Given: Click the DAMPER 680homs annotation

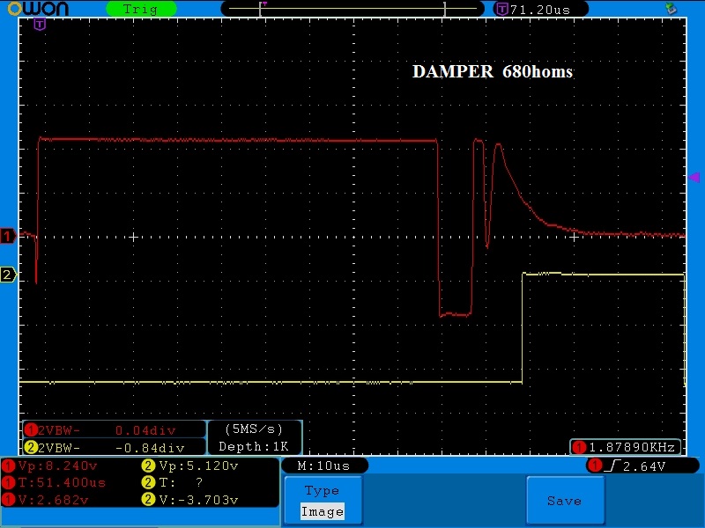Looking at the screenshot, I should (x=493, y=72).
